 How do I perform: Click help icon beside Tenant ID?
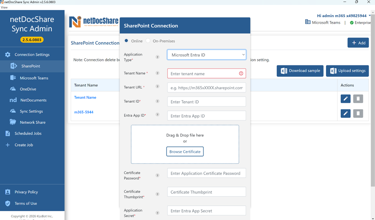157,101
